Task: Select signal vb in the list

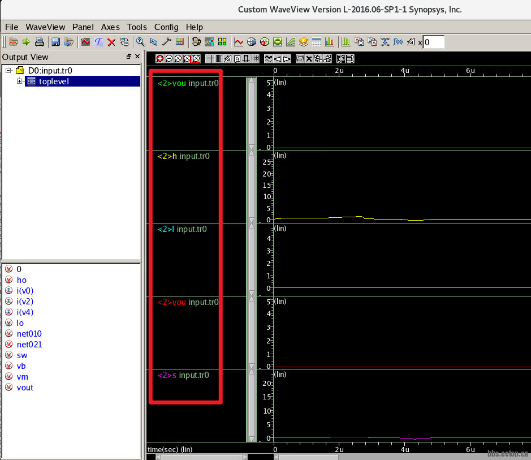Action: [x=21, y=366]
